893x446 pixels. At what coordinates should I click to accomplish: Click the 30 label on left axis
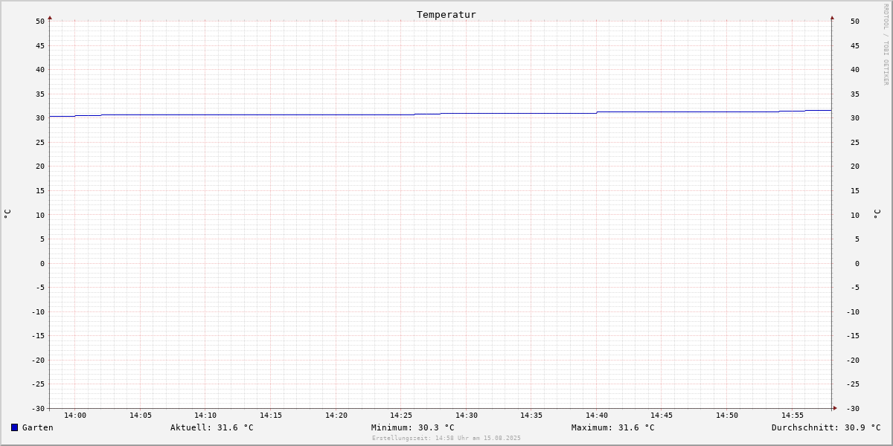pyautogui.click(x=40, y=118)
